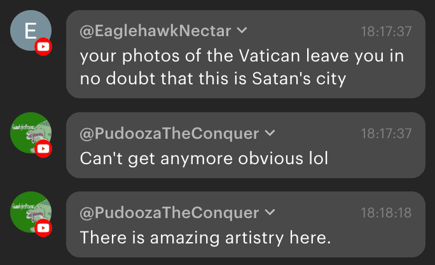Expand the chevron next to @EaglehawkNectar
Image resolution: width=435 pixels, height=265 pixels.
[242, 30]
